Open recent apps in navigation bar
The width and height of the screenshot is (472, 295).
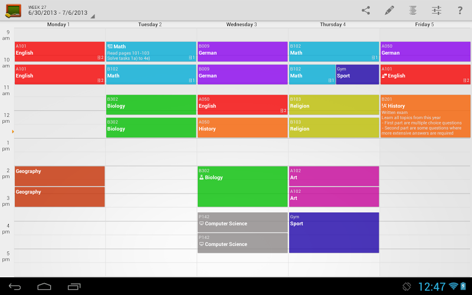(74, 287)
